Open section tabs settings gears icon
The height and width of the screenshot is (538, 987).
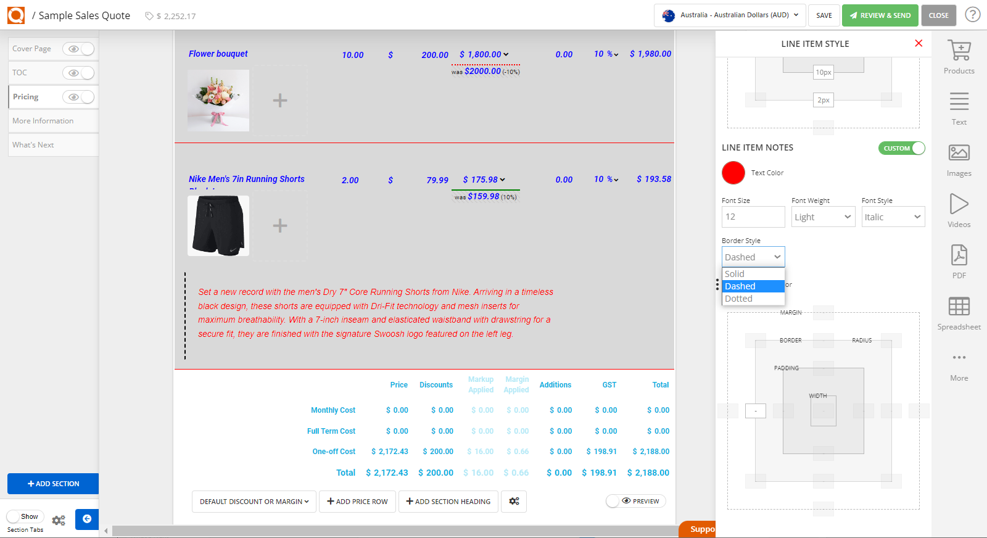(x=59, y=521)
